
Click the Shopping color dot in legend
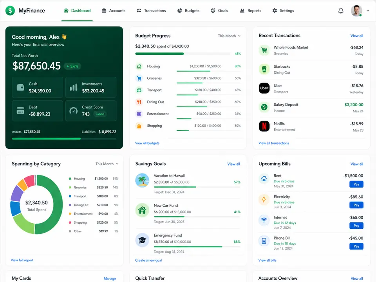click(70, 222)
